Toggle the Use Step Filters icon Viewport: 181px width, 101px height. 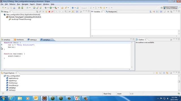point(73,12)
